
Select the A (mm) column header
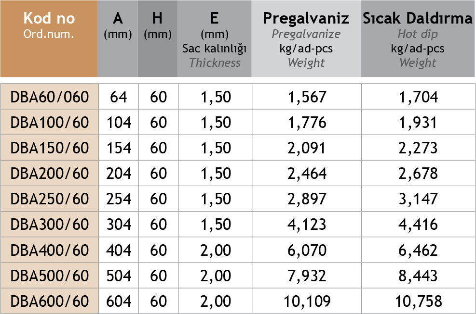[118, 26]
